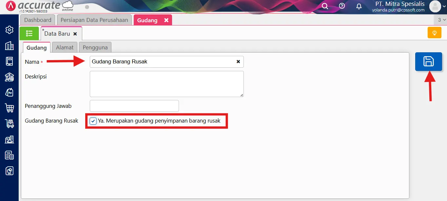Open the Inventory trolley icon
Screen dimensions: 447x201
(x=10, y=124)
